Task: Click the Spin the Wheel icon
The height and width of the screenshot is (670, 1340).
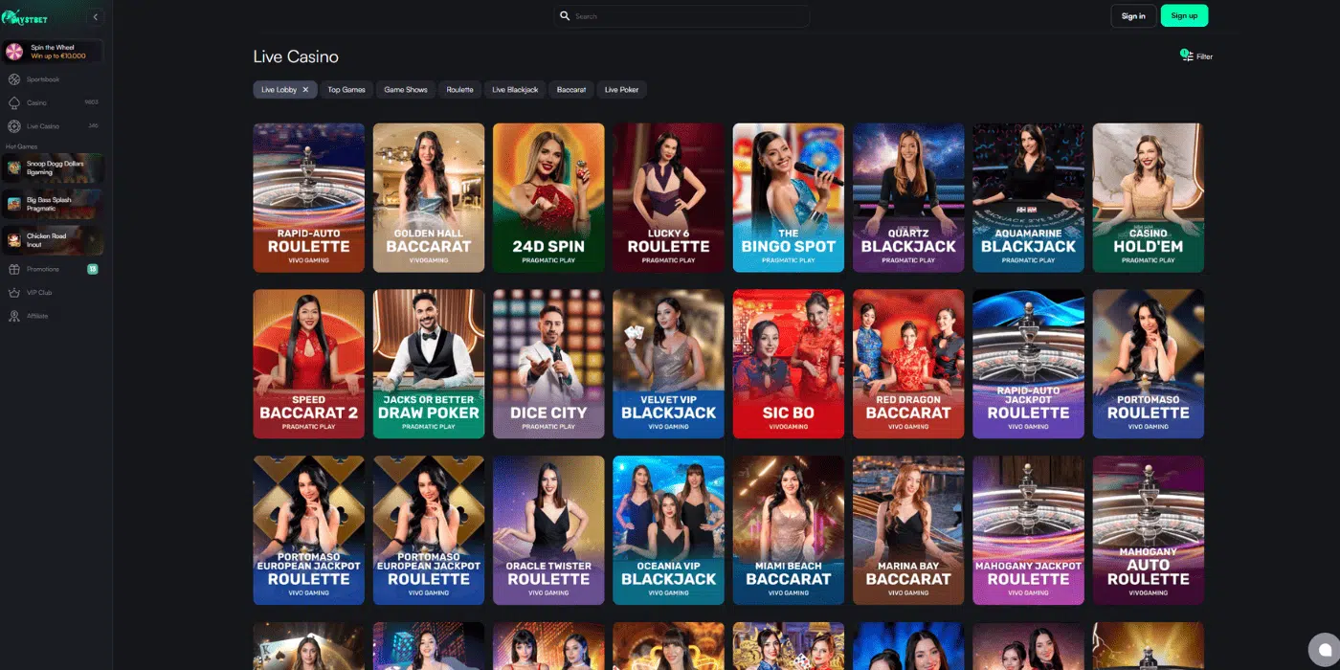Action: click(14, 52)
